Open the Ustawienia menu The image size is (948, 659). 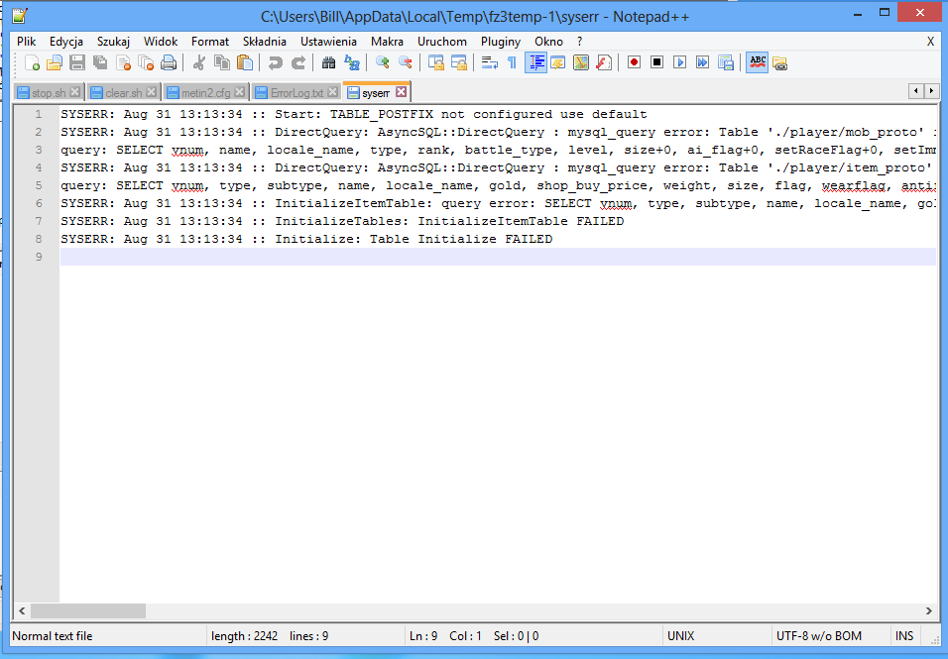[x=328, y=42]
